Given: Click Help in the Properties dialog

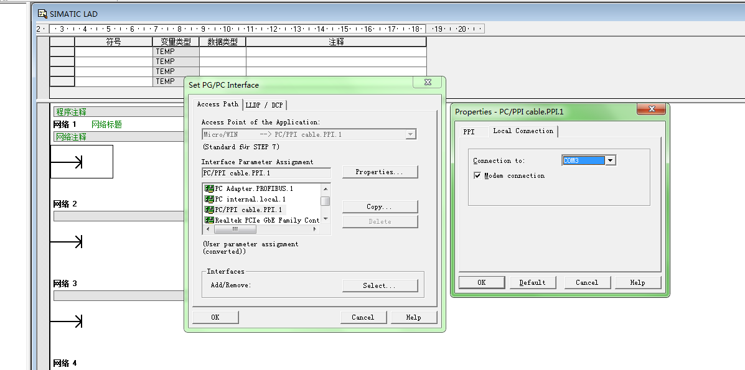Looking at the screenshot, I should [x=637, y=282].
